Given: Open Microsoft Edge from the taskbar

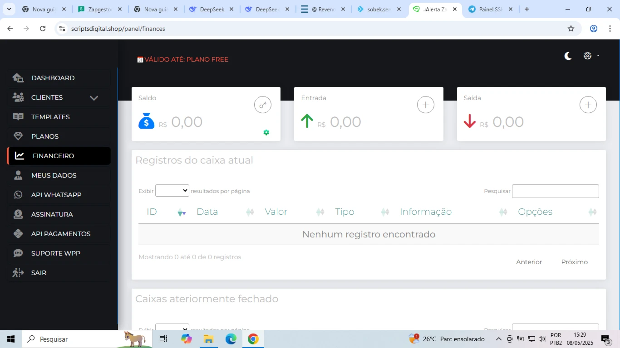Looking at the screenshot, I should [x=231, y=339].
